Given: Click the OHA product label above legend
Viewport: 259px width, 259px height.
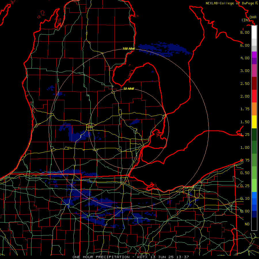Looking at the screenshot, I should (x=253, y=17).
